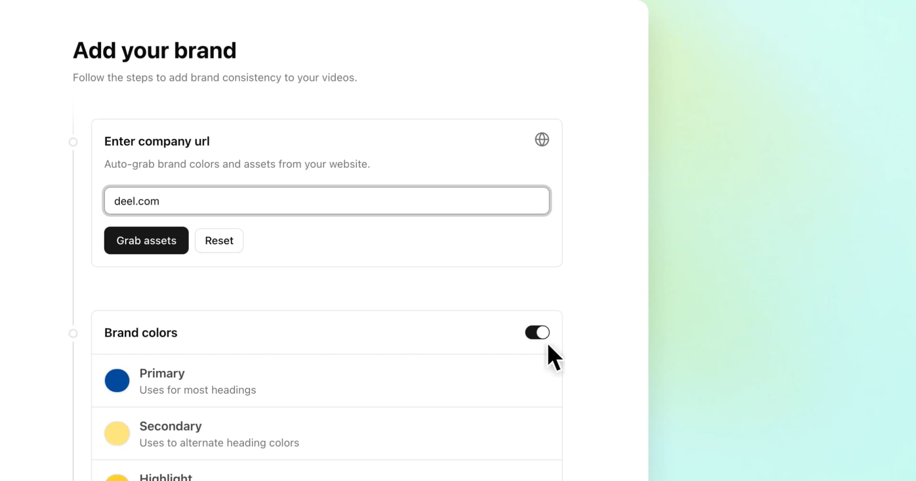Select the first step indicator circle
The height and width of the screenshot is (481, 916).
73,142
